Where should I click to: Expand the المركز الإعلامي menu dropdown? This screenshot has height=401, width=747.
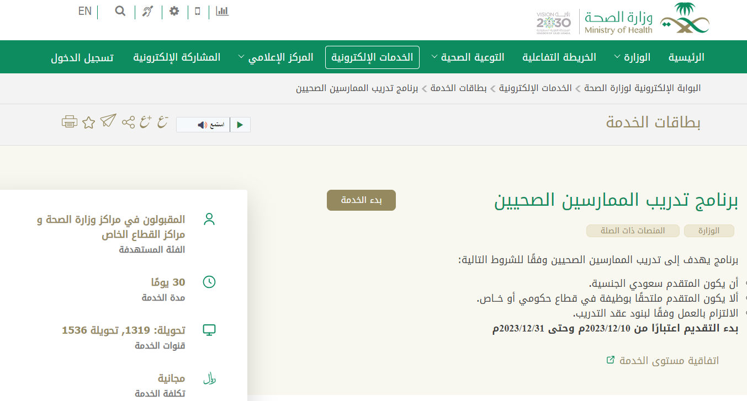coord(276,57)
